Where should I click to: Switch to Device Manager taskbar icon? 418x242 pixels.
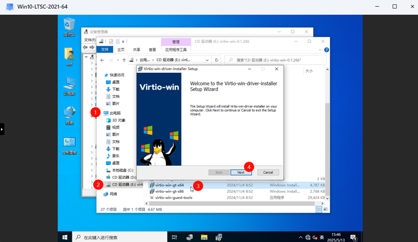(189, 237)
